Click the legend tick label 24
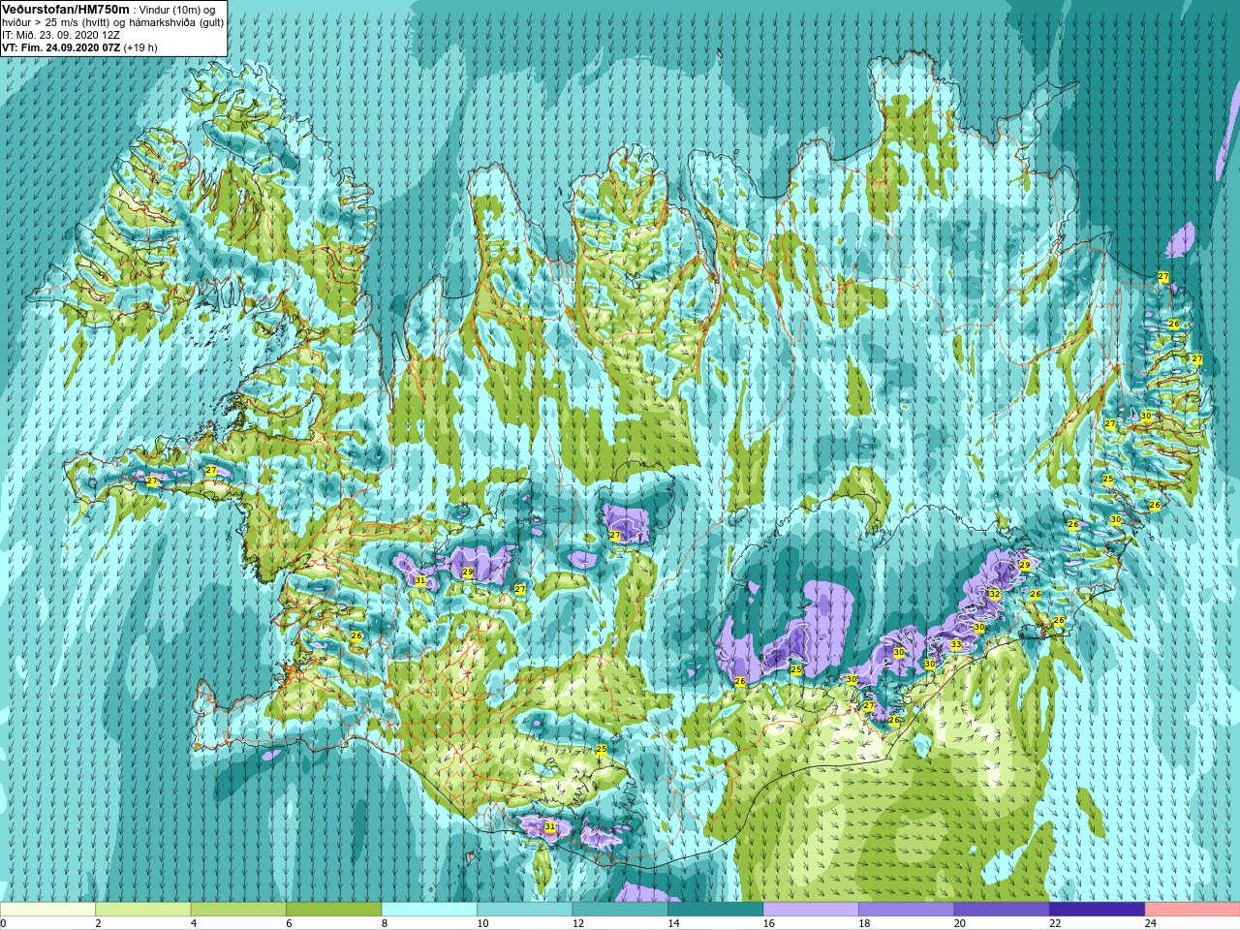Screen dimensions: 1240x930 [x=1151, y=923]
